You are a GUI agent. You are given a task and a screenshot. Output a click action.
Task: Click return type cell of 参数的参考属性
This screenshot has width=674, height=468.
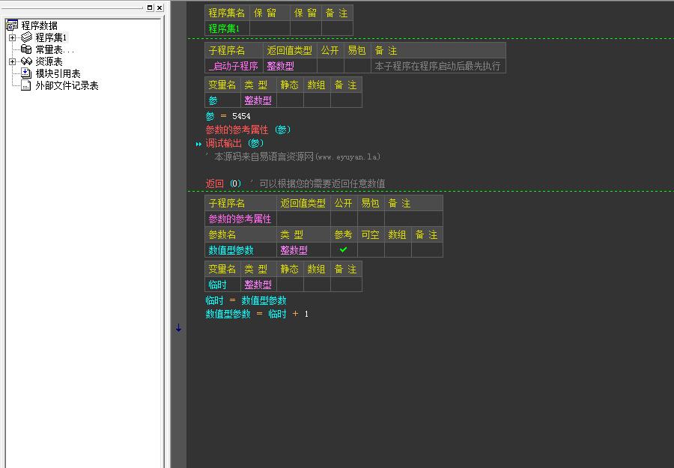[x=303, y=219]
